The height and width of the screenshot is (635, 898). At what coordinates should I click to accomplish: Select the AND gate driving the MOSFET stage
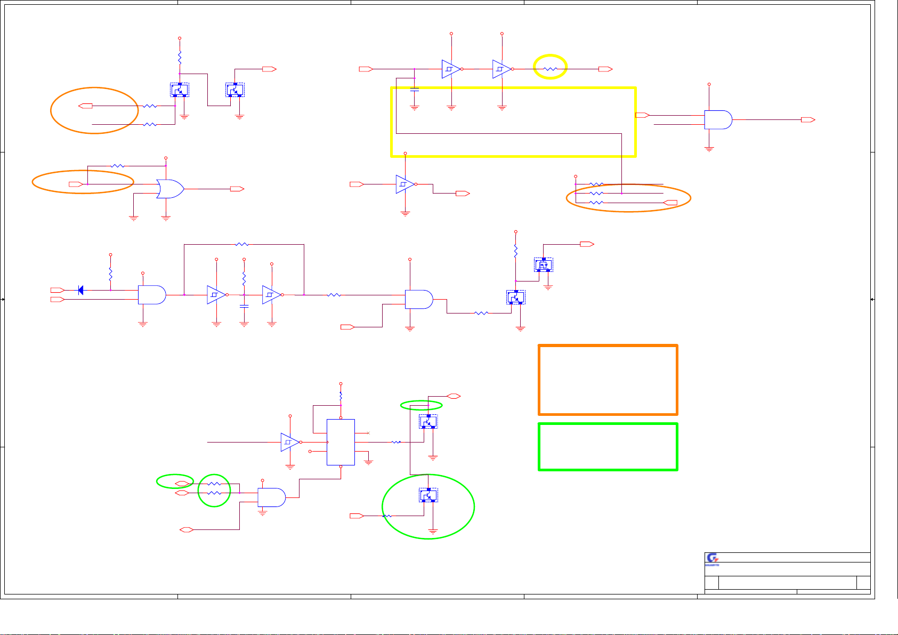(419, 299)
